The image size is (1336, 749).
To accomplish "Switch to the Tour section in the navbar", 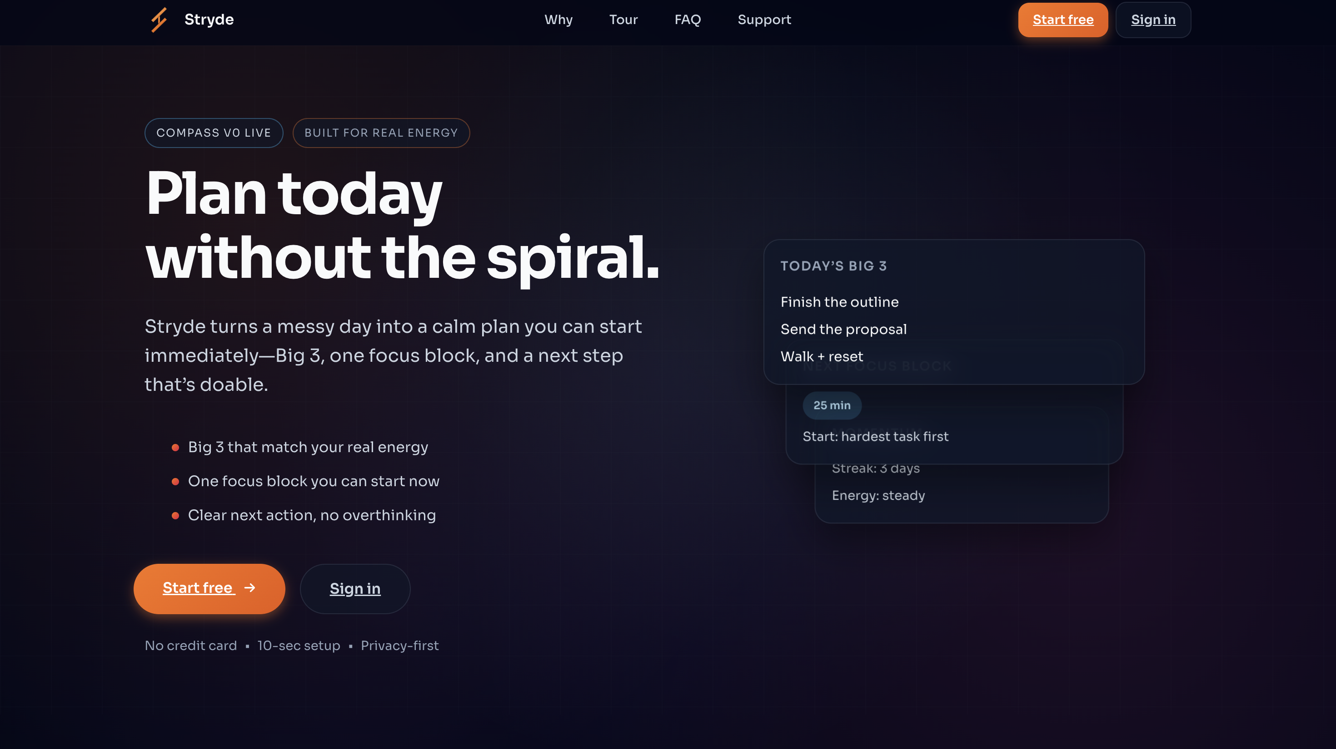I will pos(623,20).
